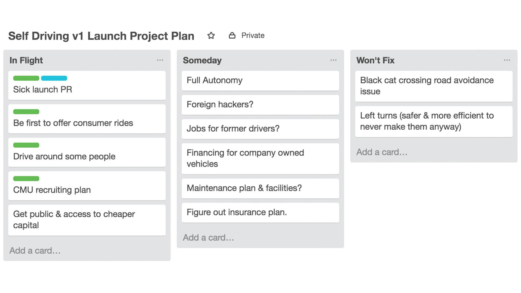This screenshot has height=293, width=521.
Task: Select the Figure out insurance plan card
Action: click(260, 213)
